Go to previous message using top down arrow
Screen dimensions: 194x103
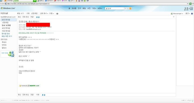[x=37, y=17]
